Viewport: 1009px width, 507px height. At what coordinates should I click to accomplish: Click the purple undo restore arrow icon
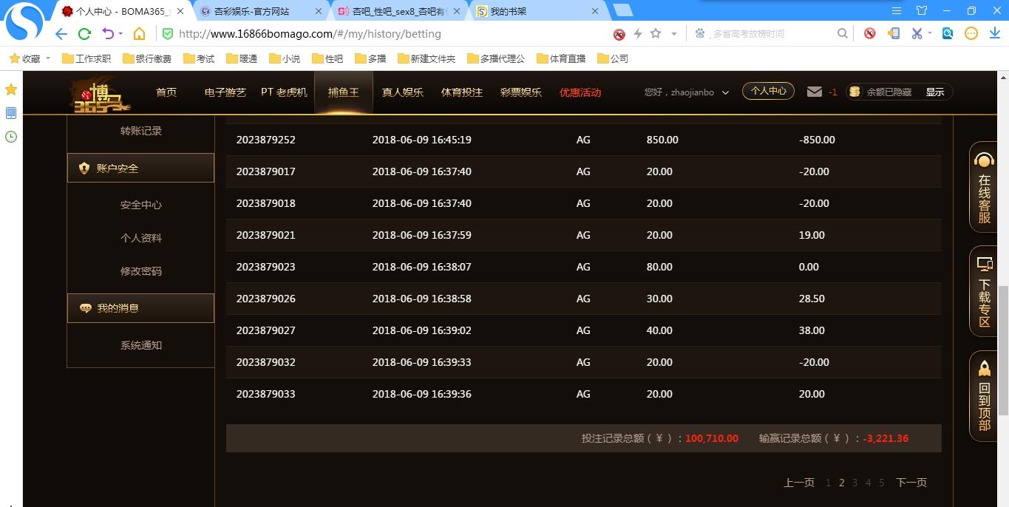tap(108, 34)
